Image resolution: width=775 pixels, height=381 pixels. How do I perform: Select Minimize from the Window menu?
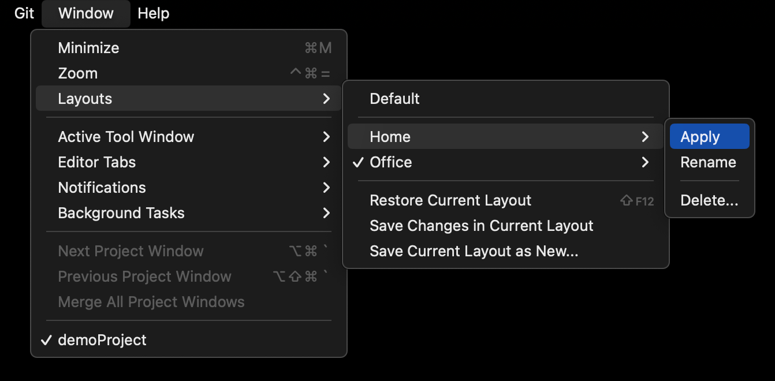88,47
